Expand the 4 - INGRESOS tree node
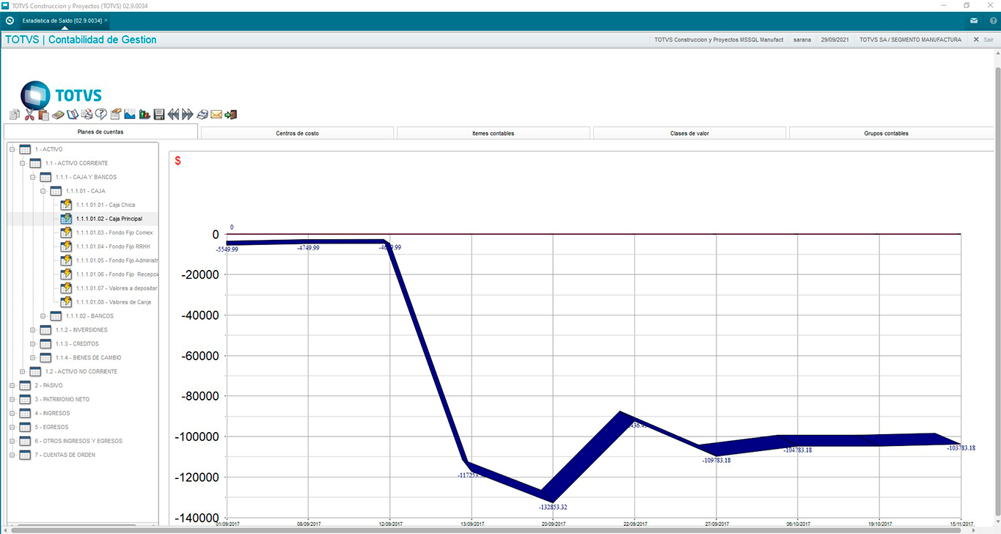Viewport: 1001px width, 534px height. (12, 413)
